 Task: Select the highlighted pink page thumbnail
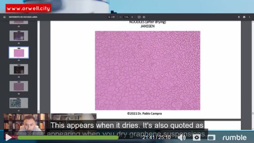pos(19,52)
